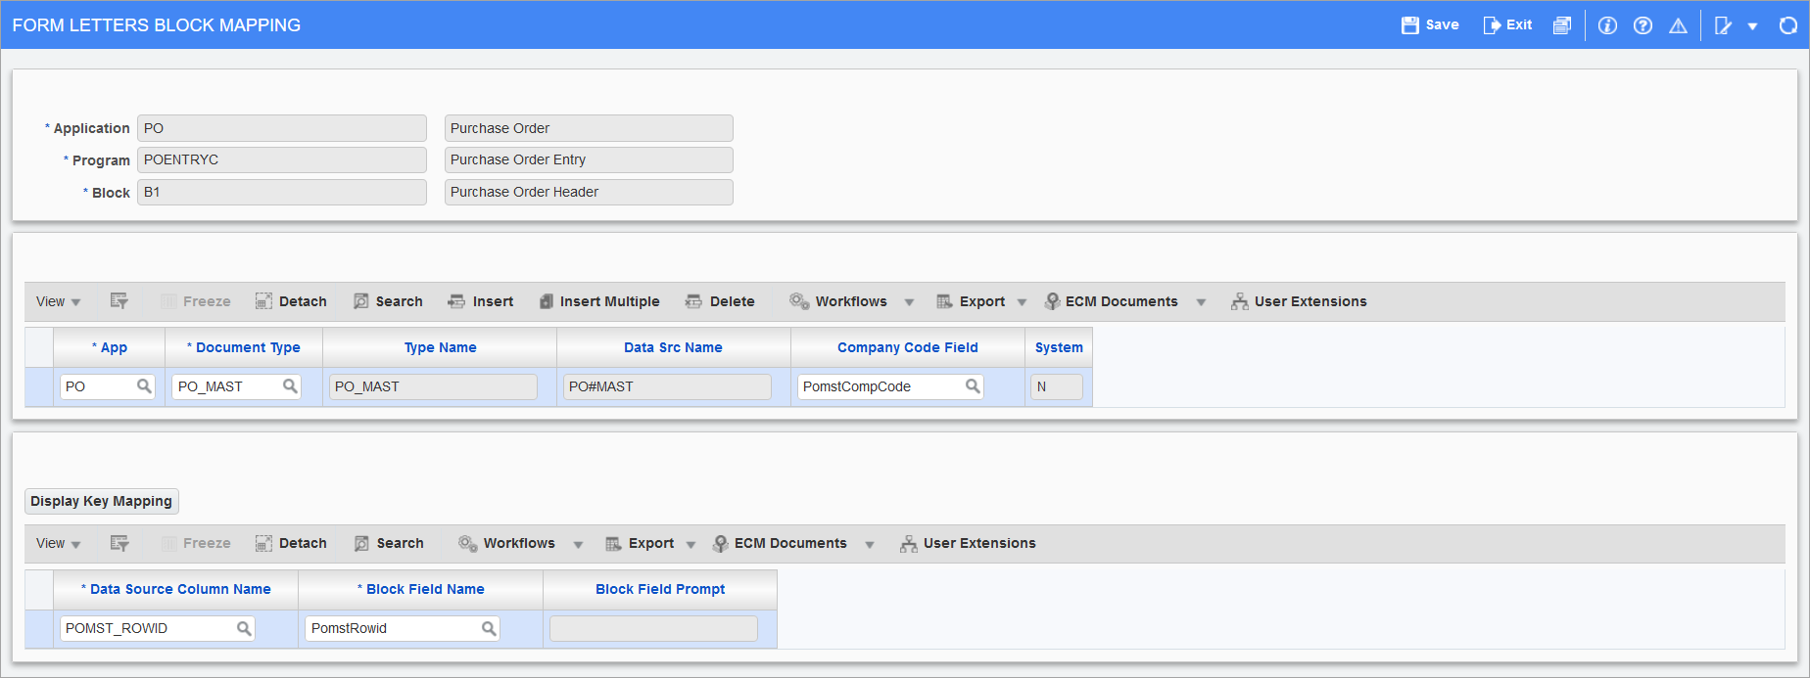Click the Document Type field showing PO_MAST
1810x678 pixels.
pos(236,386)
